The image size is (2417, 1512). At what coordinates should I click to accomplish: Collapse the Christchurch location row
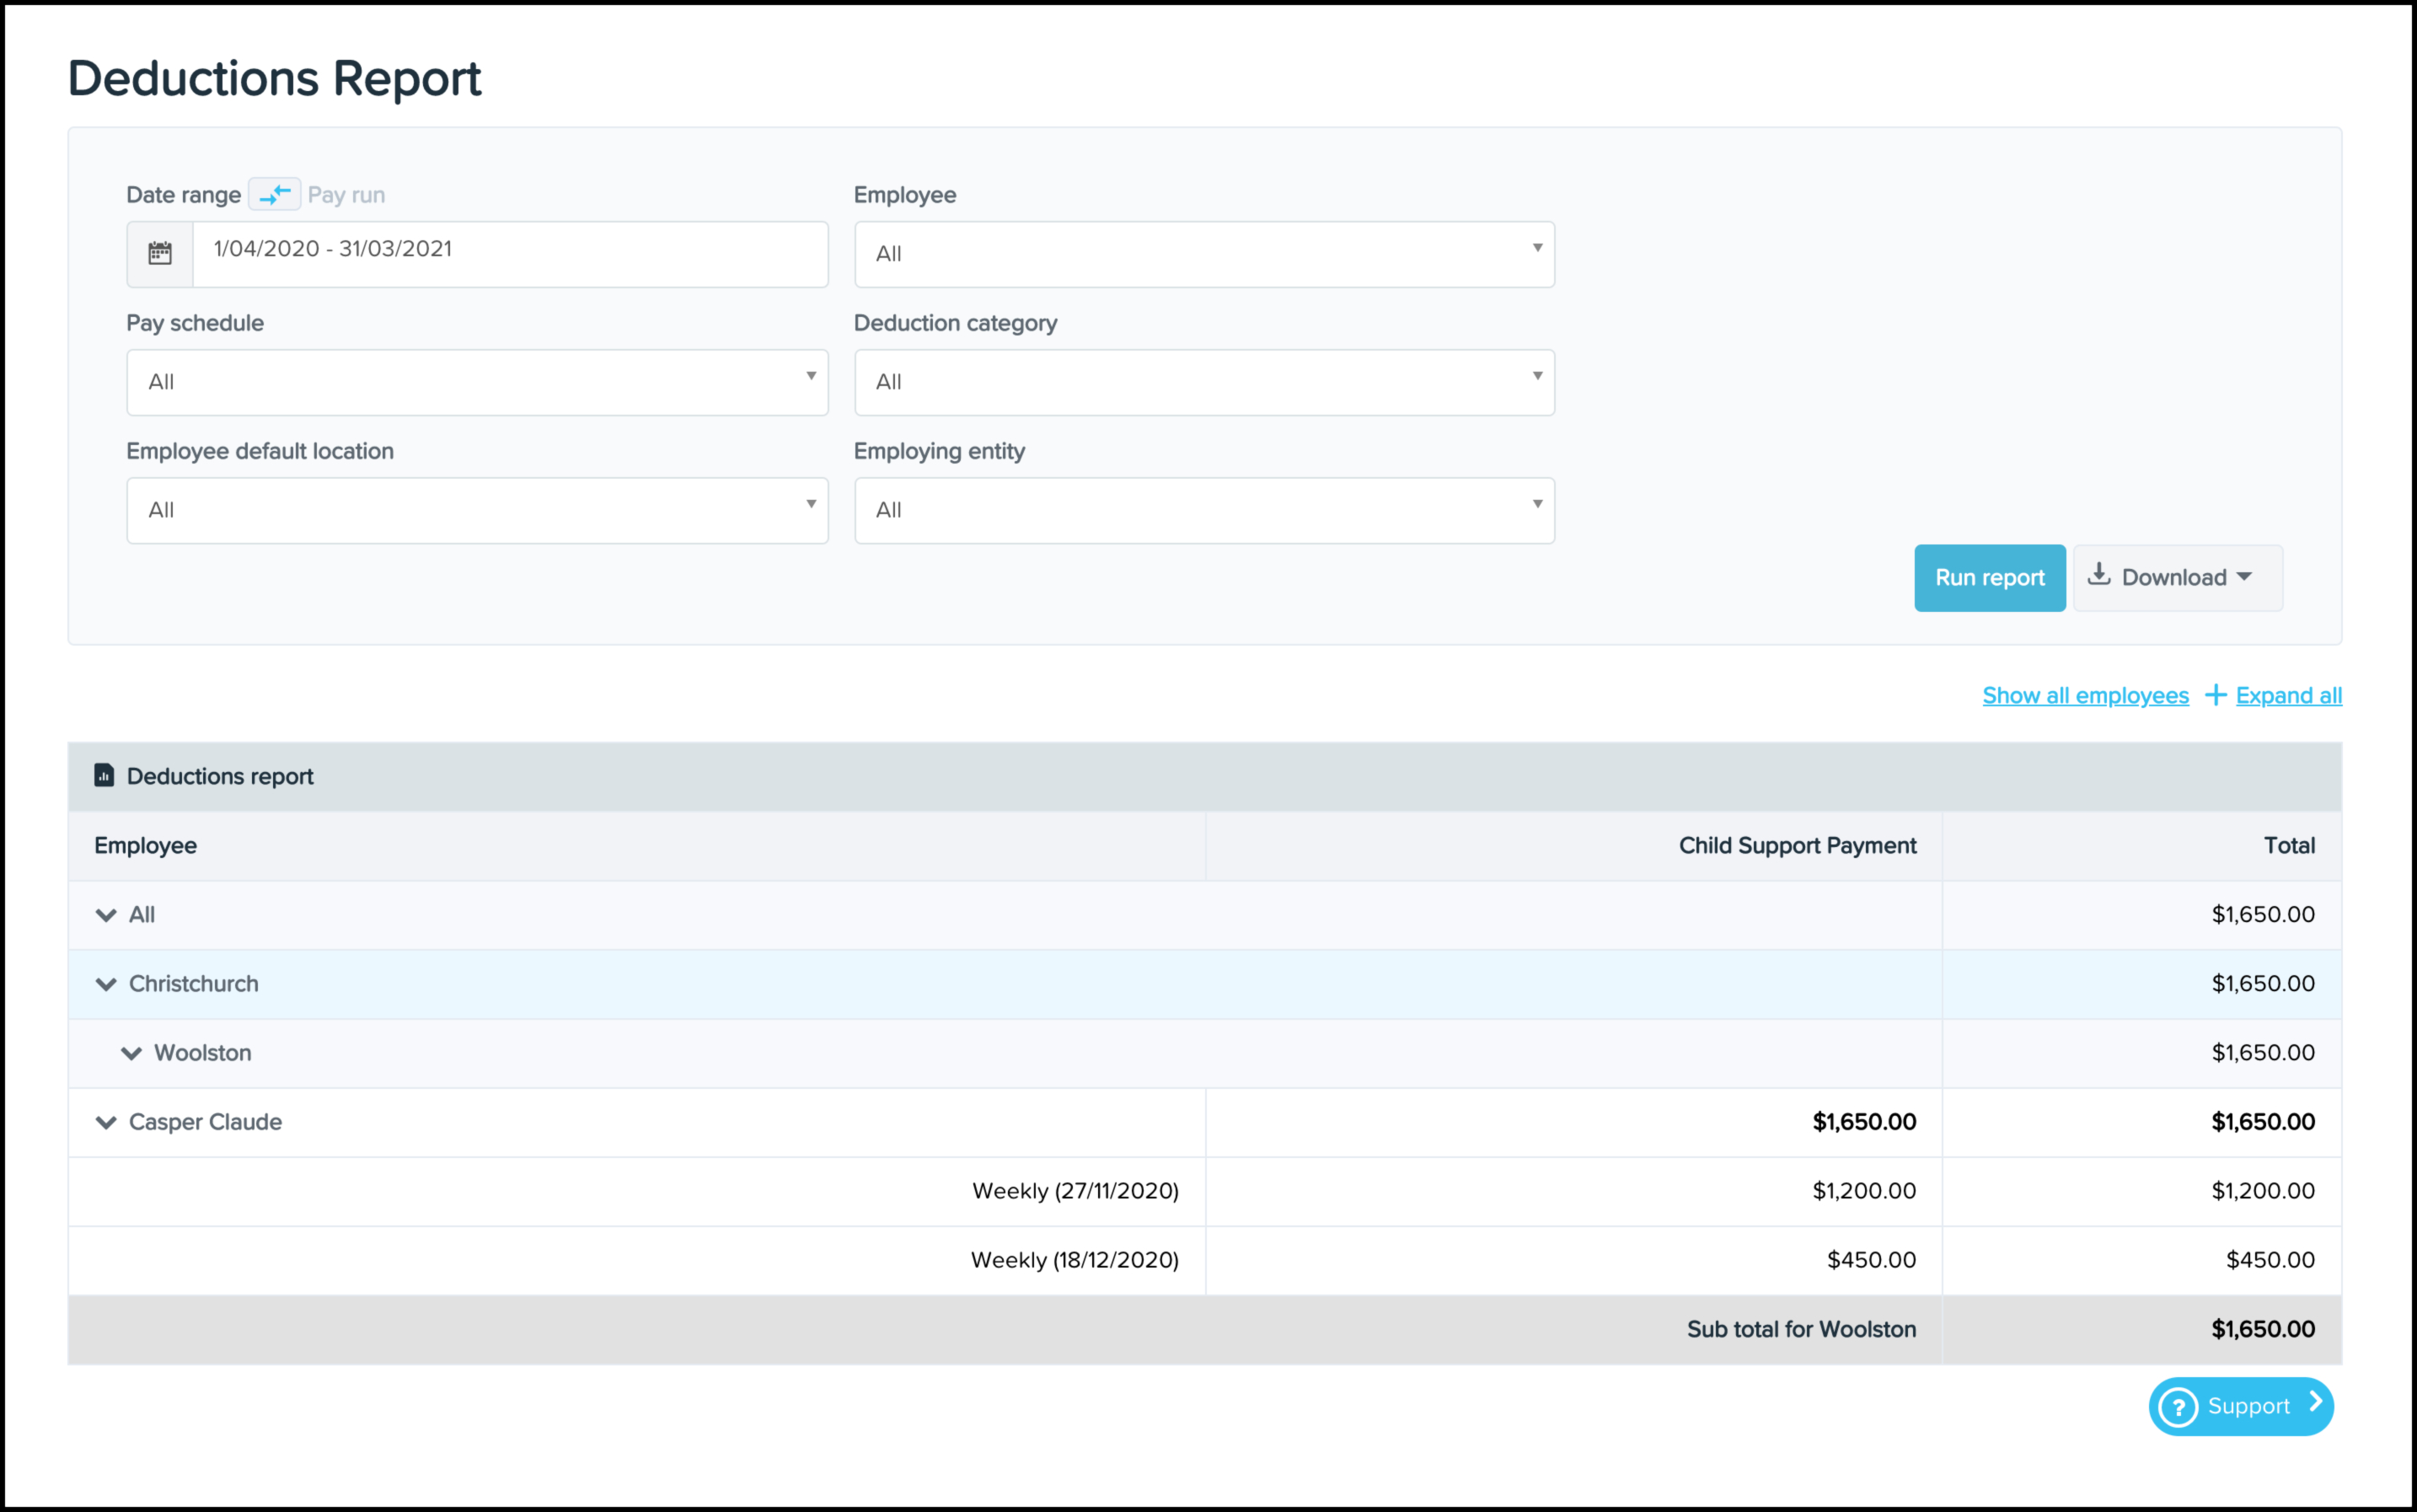tap(106, 984)
